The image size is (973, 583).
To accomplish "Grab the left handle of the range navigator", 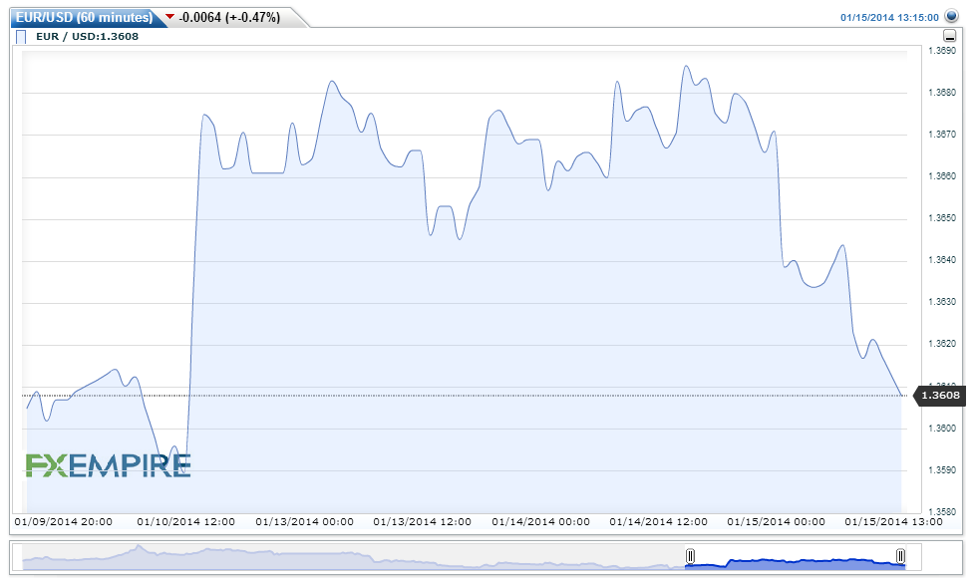I will tap(690, 556).
